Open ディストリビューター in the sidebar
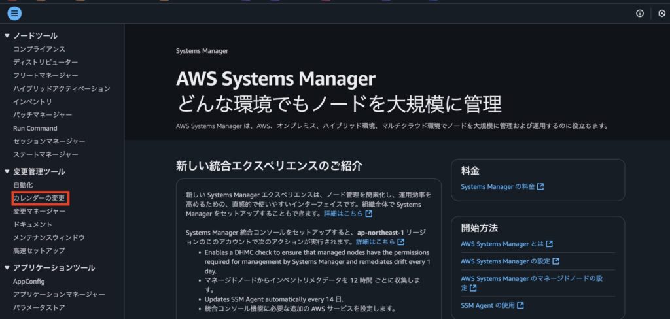Image resolution: width=670 pixels, height=319 pixels. [46, 63]
